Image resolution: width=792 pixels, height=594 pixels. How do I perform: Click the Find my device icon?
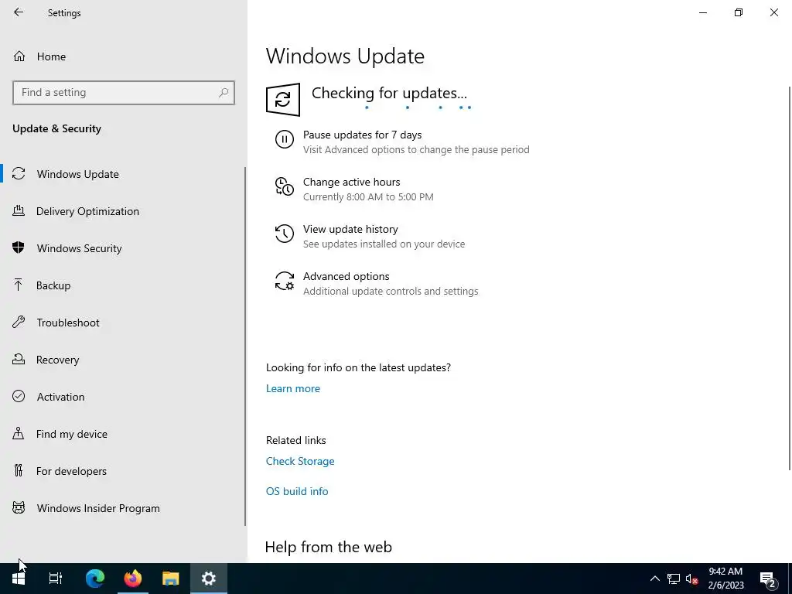19,434
